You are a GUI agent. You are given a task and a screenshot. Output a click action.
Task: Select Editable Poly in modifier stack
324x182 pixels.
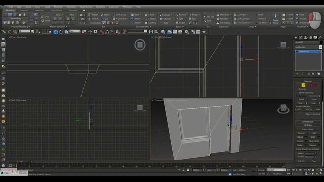click(308, 51)
